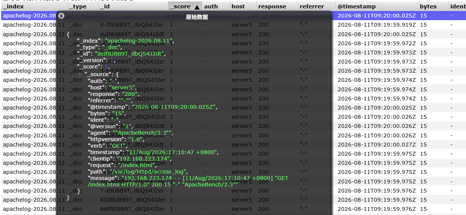Click the host column header
This screenshot has height=215, width=466.
click(x=243, y=6)
